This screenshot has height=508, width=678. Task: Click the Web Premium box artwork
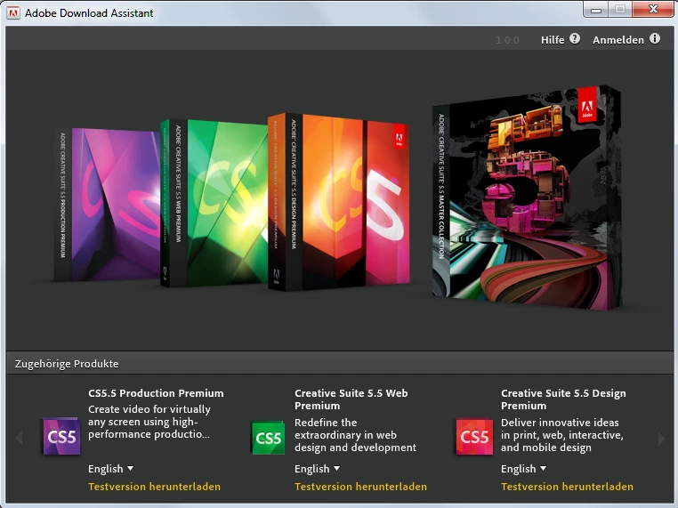214,202
